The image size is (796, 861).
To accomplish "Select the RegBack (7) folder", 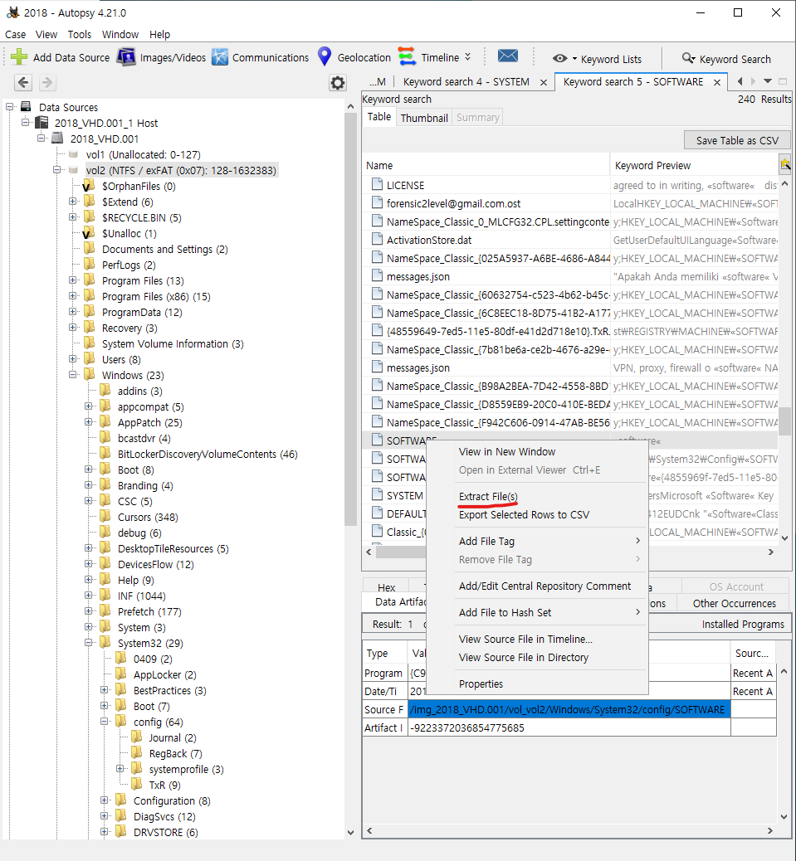I will pos(175,753).
